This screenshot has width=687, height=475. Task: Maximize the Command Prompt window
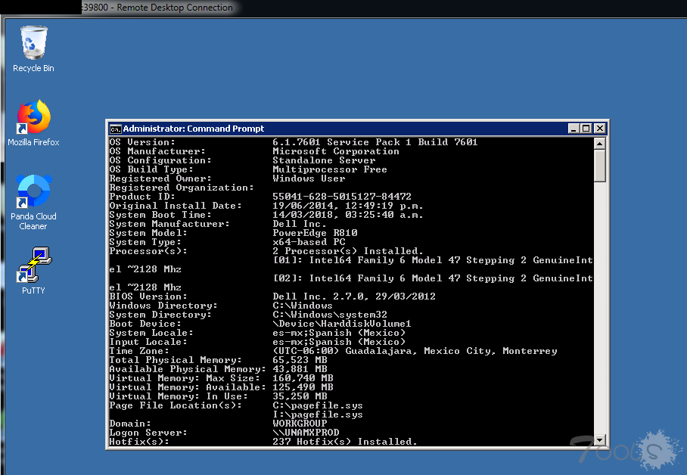tap(586, 129)
